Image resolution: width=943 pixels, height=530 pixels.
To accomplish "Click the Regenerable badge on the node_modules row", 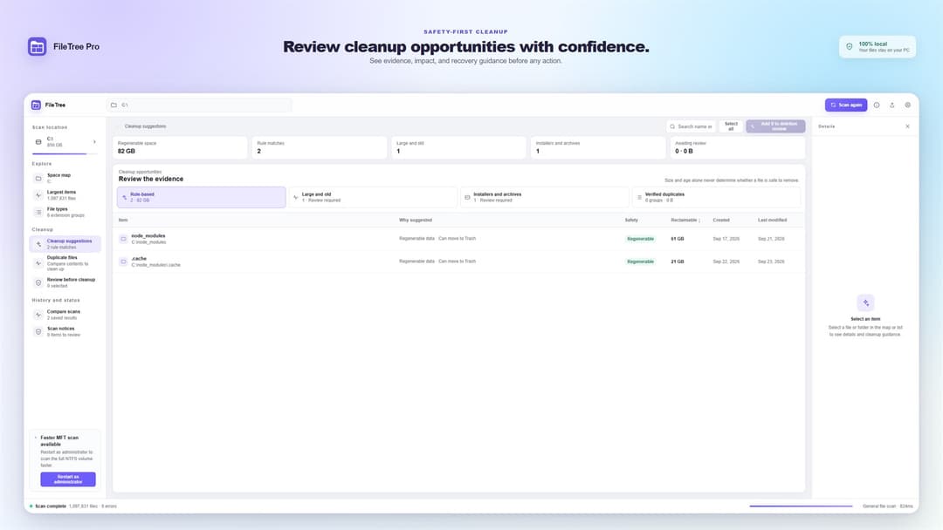I will 641,239.
